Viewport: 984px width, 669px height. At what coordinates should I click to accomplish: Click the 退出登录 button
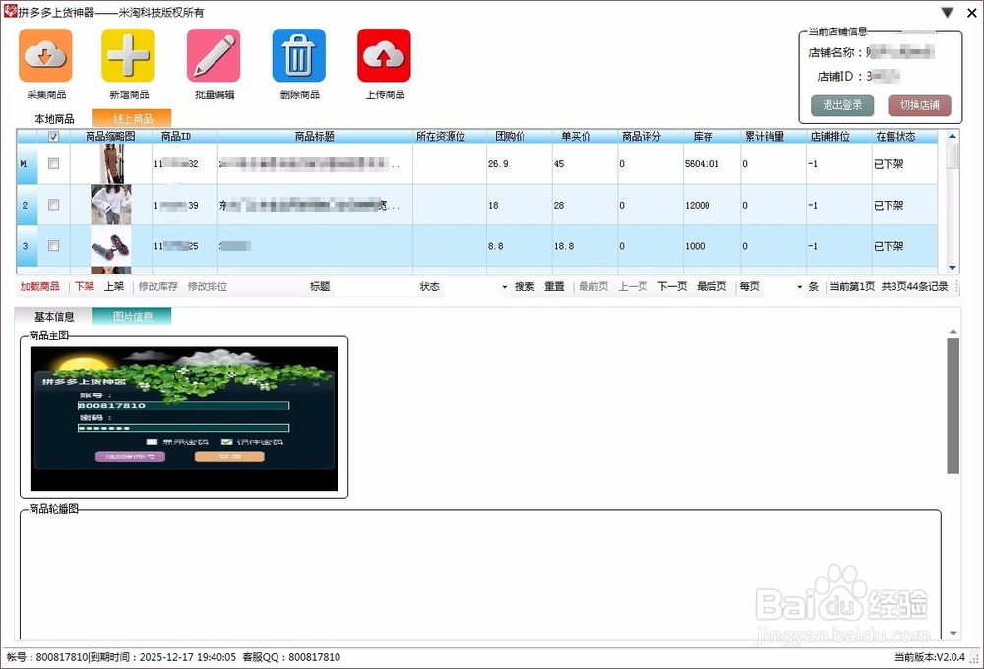click(x=842, y=105)
